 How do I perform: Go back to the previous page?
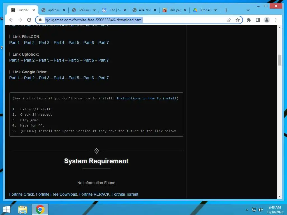pyautogui.click(x=11, y=20)
